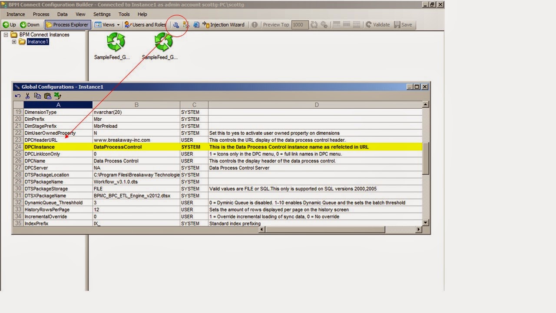Click the Undo icon in Global Configurations
The width and height of the screenshot is (556, 313).
tap(18, 96)
